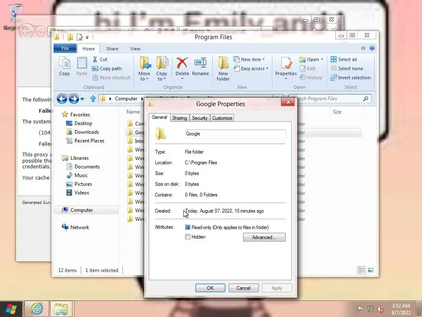
Task: Click the red Delete icon
Action: (x=182, y=63)
